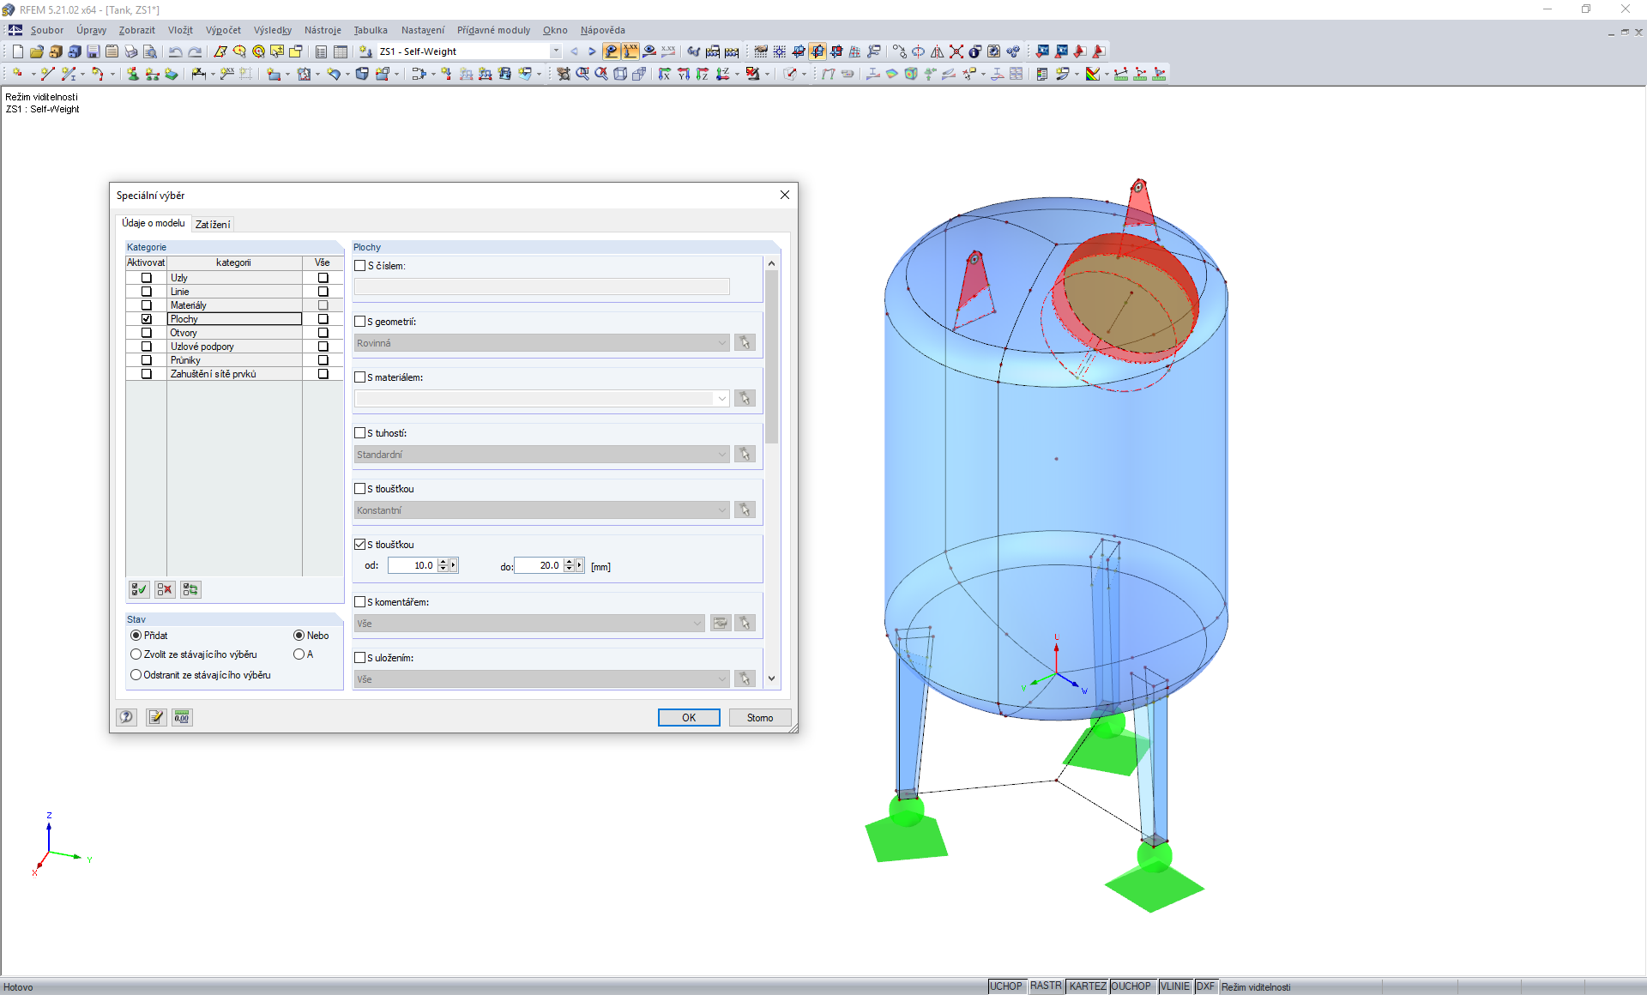Click units and decimals icon in dialog

[181, 717]
